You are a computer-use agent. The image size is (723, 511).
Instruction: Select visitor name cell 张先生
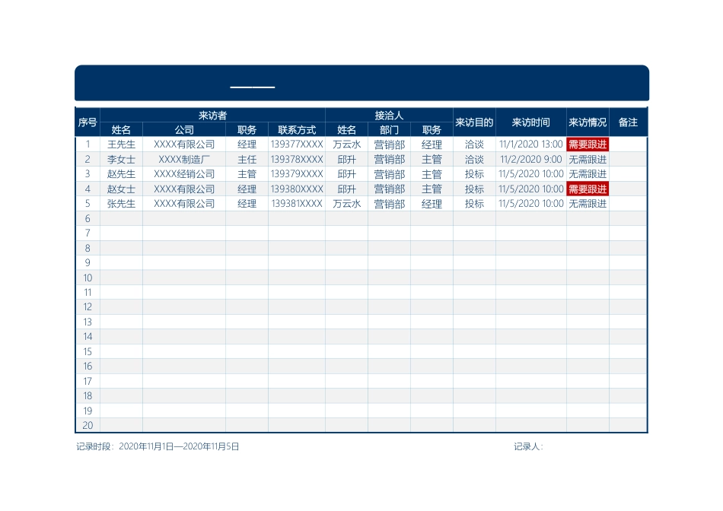pyautogui.click(x=121, y=204)
